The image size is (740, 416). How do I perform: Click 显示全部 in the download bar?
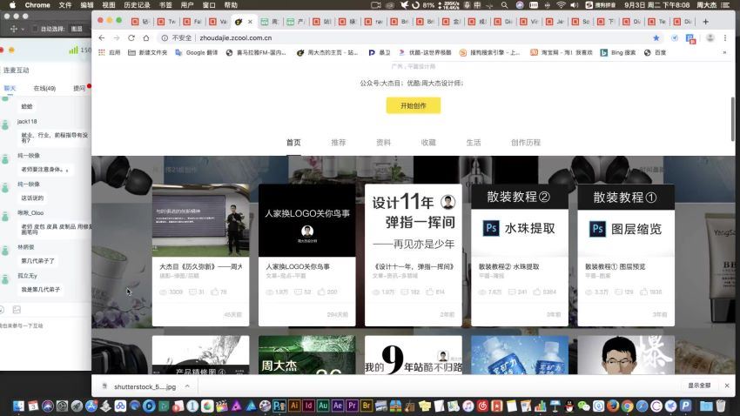click(699, 386)
